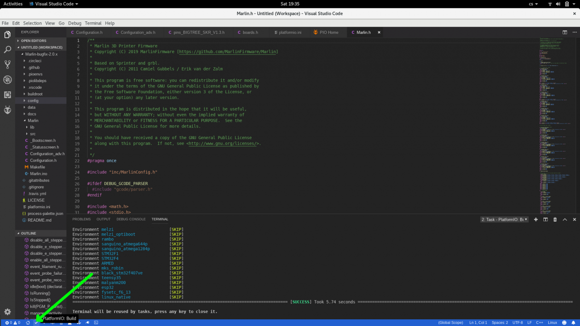Change indentation via Spaces: 2

point(500,322)
